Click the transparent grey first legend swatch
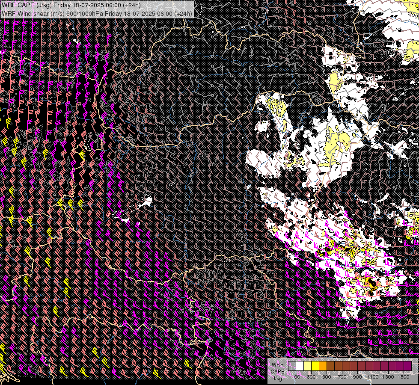The height and width of the screenshot is (385, 419). coord(292,366)
